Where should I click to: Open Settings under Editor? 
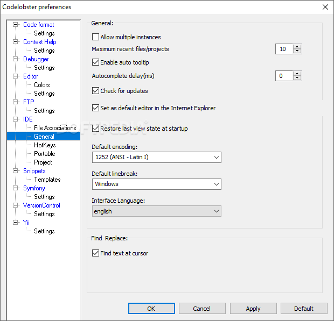coord(44,94)
